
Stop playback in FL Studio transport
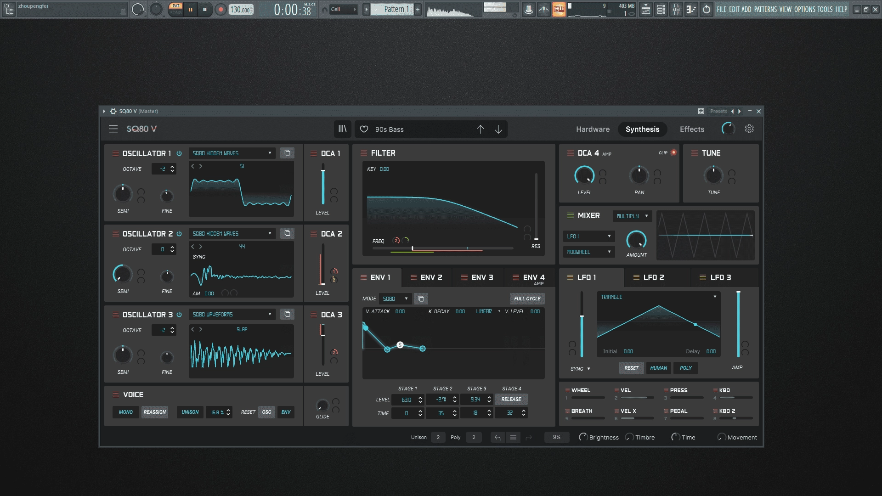tap(205, 10)
